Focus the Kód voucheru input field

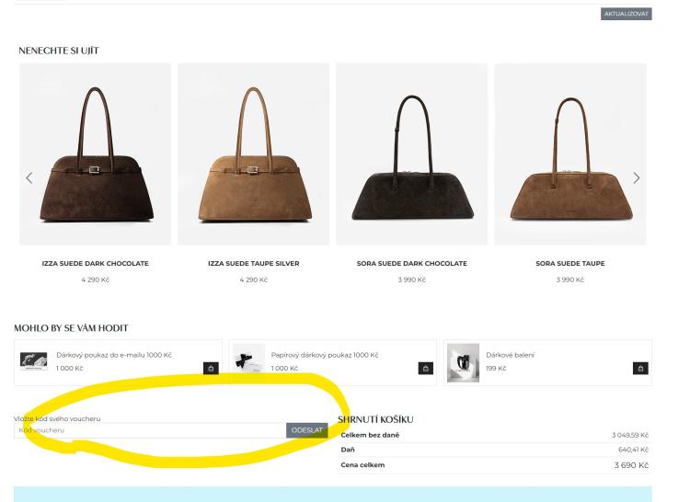[x=150, y=430]
